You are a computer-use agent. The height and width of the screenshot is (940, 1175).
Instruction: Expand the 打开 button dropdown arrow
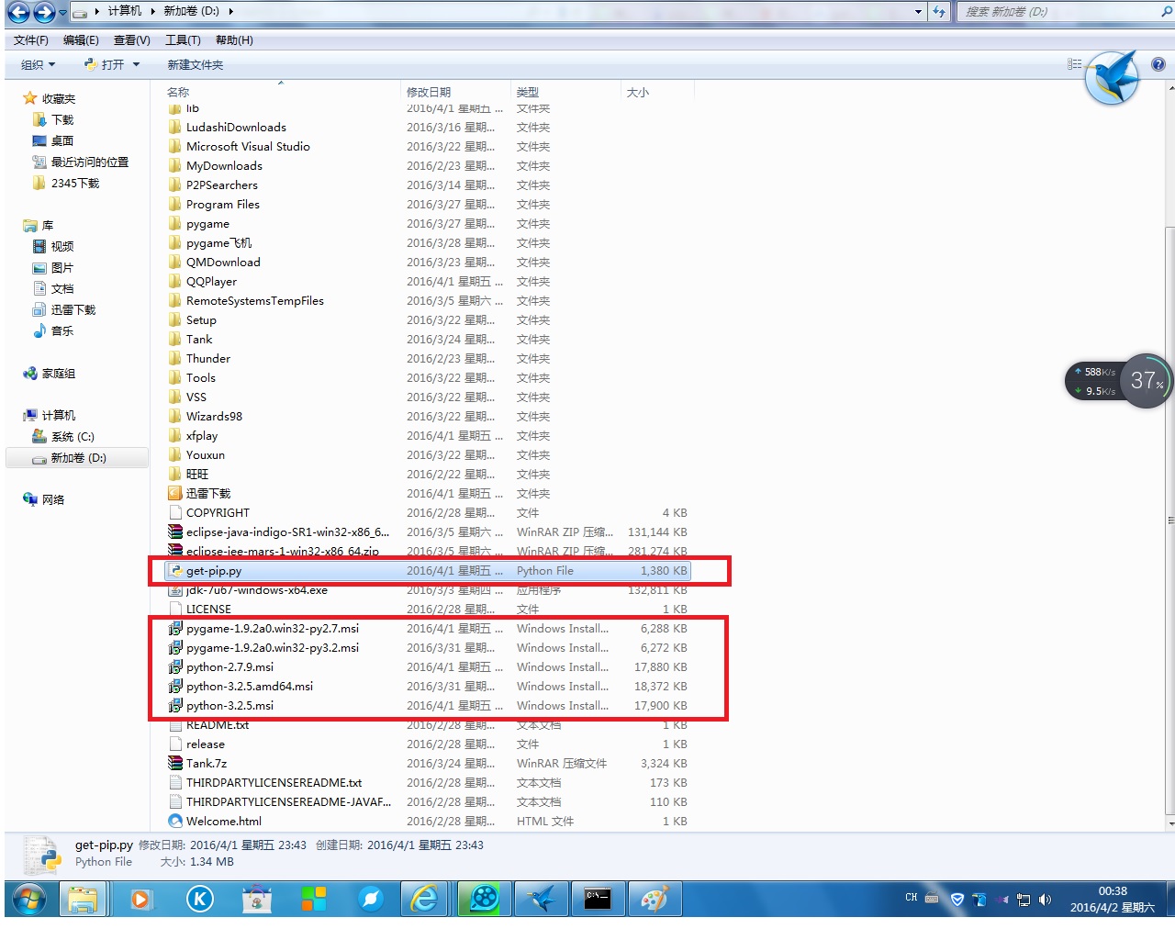(x=136, y=64)
